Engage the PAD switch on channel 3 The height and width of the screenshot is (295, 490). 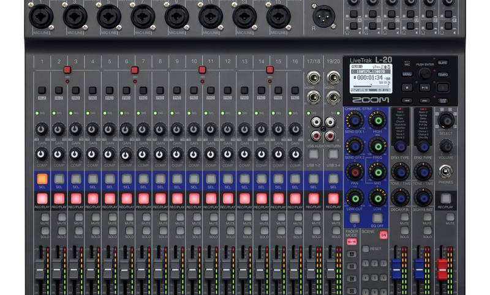tap(75, 91)
